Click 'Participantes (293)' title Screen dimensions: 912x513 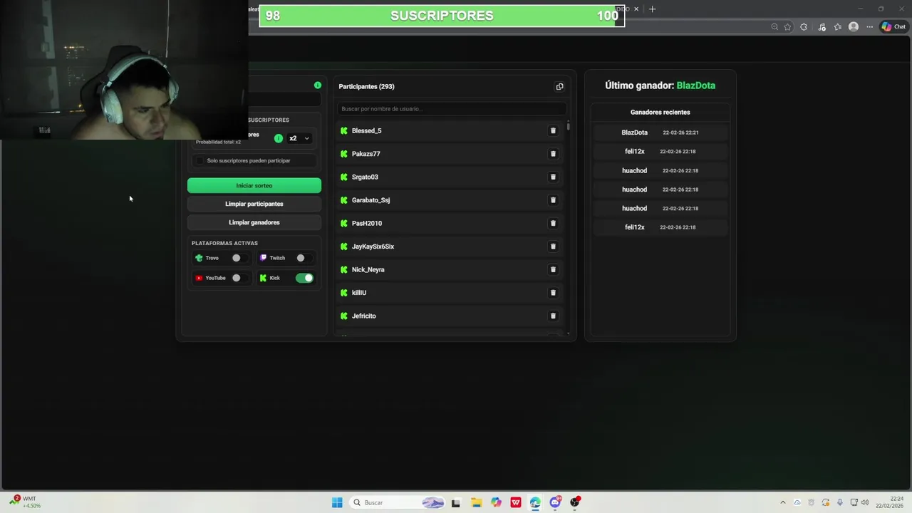coord(366,87)
